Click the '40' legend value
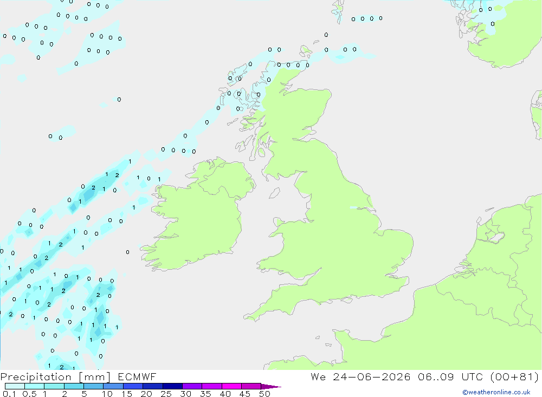Image resolution: width=542 pixels, height=397 pixels. point(225,394)
